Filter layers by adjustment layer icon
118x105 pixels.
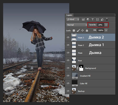coord(88,19)
